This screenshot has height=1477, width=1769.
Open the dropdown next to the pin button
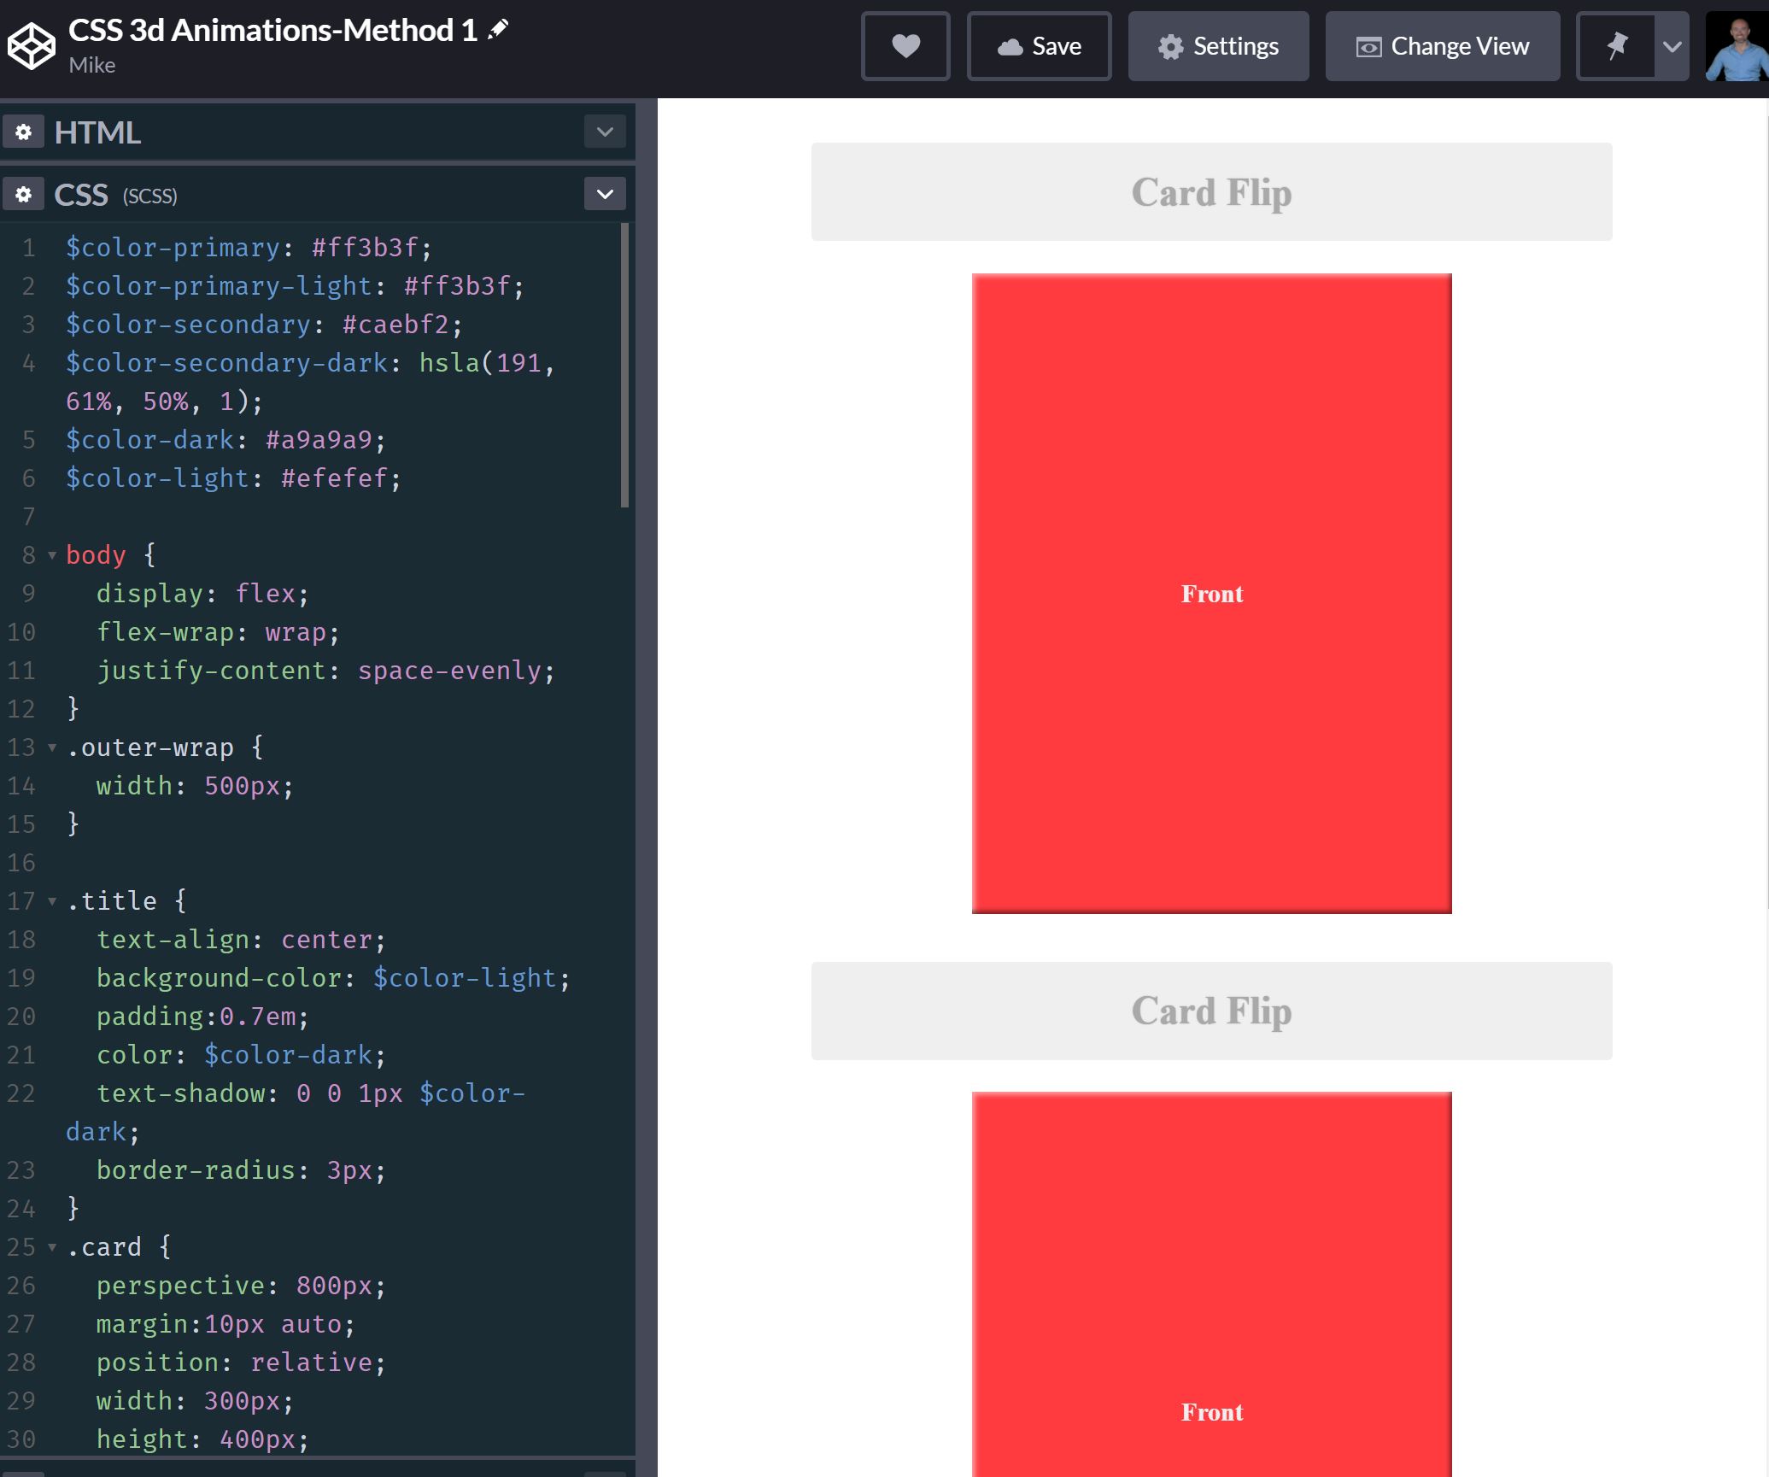1672,46
